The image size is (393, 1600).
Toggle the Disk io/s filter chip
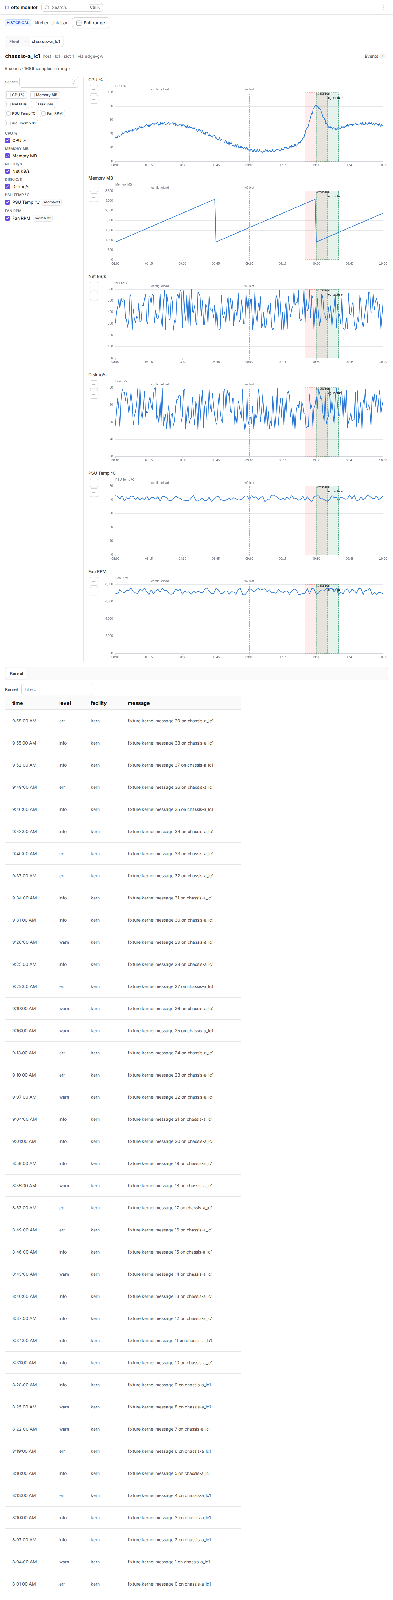[44, 104]
